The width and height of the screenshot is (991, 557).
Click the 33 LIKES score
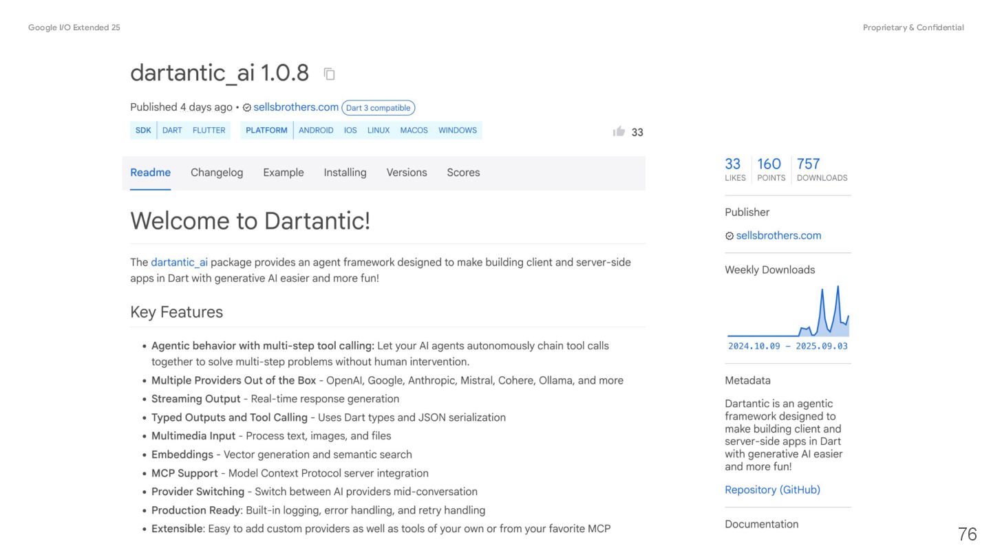(734, 169)
